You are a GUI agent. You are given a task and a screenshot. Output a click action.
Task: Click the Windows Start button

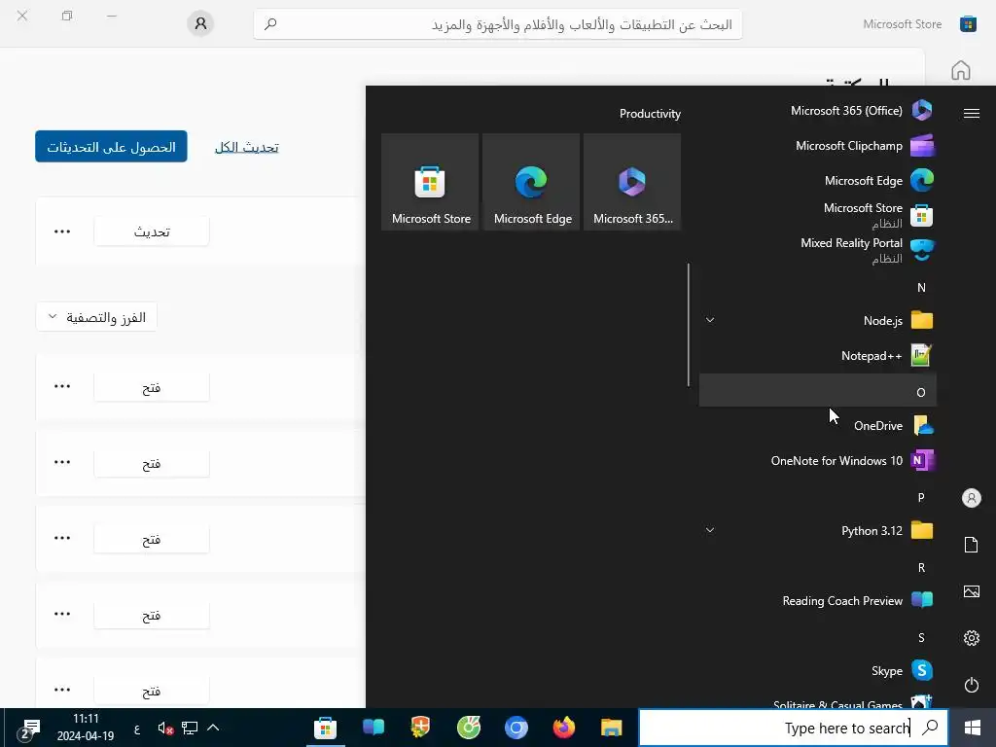[972, 728]
